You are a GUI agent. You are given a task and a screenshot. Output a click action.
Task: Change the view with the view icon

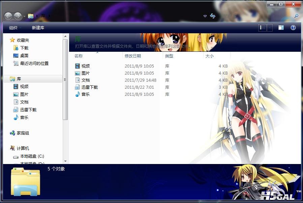point(263,28)
